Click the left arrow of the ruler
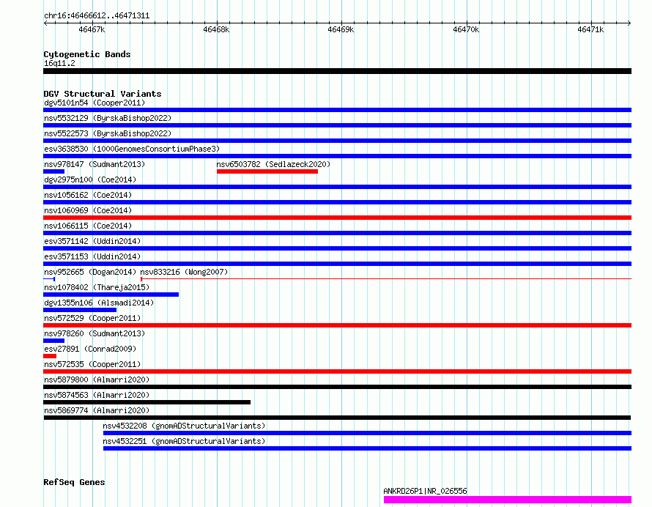The width and height of the screenshot is (652, 507). [45, 23]
